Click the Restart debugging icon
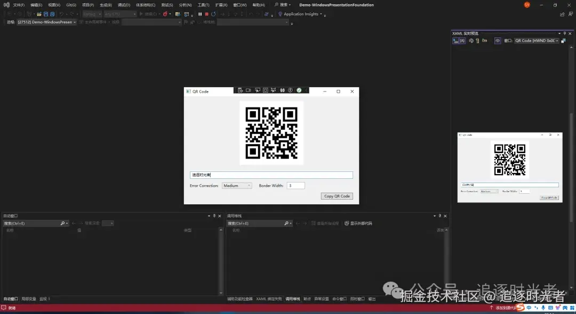576x314 pixels. [x=213, y=14]
